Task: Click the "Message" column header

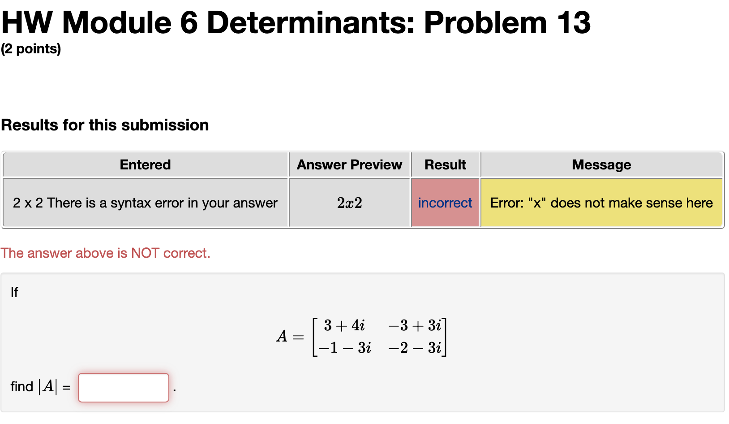Action: (x=601, y=164)
